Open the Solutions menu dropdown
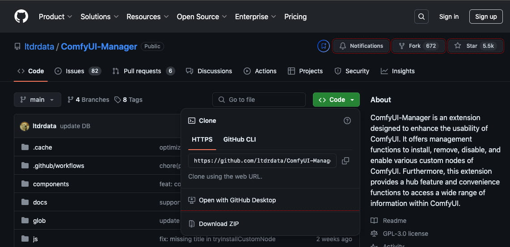The height and width of the screenshot is (247, 510). click(x=99, y=17)
